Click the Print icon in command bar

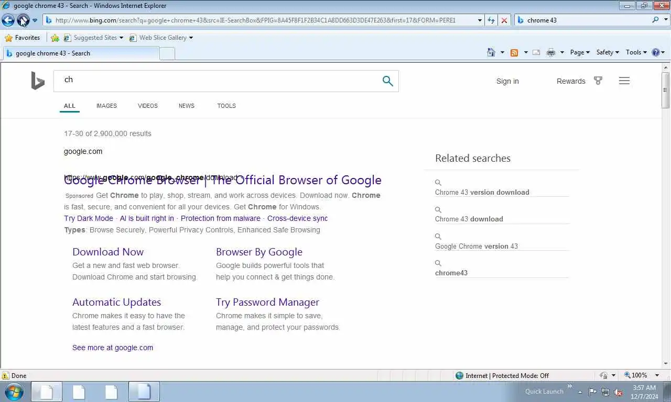point(551,52)
